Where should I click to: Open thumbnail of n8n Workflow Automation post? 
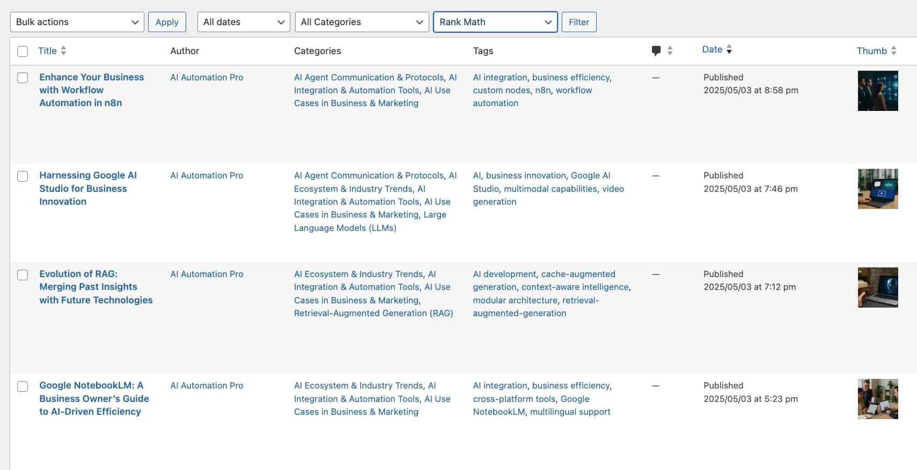click(x=878, y=91)
